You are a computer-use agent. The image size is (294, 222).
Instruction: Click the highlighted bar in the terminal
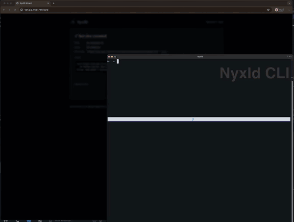click(x=199, y=119)
